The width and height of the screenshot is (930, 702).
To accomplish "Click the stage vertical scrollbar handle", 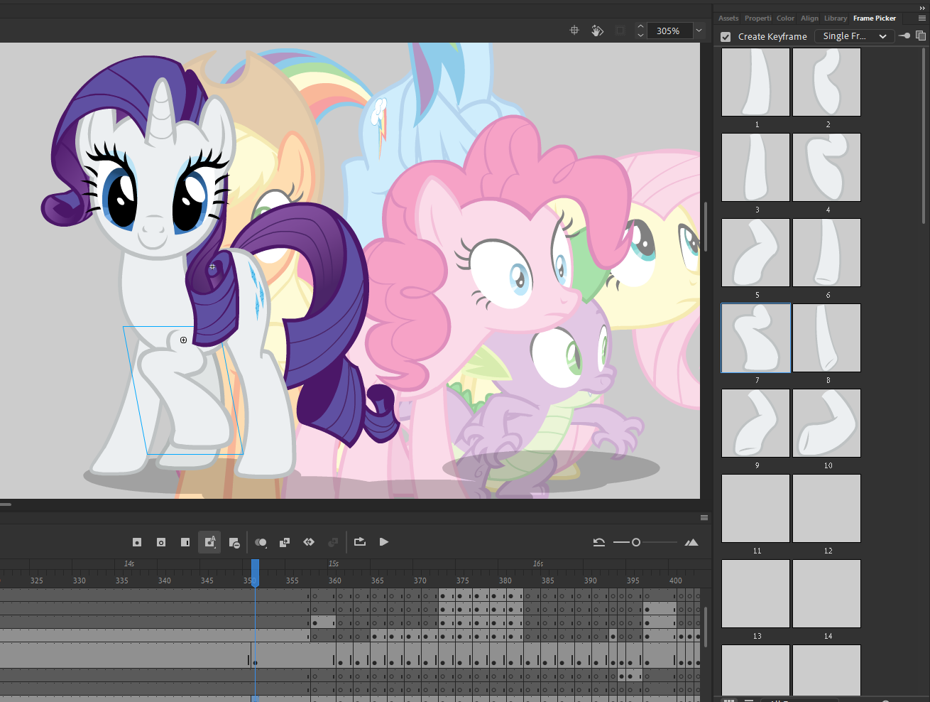I will [x=705, y=226].
